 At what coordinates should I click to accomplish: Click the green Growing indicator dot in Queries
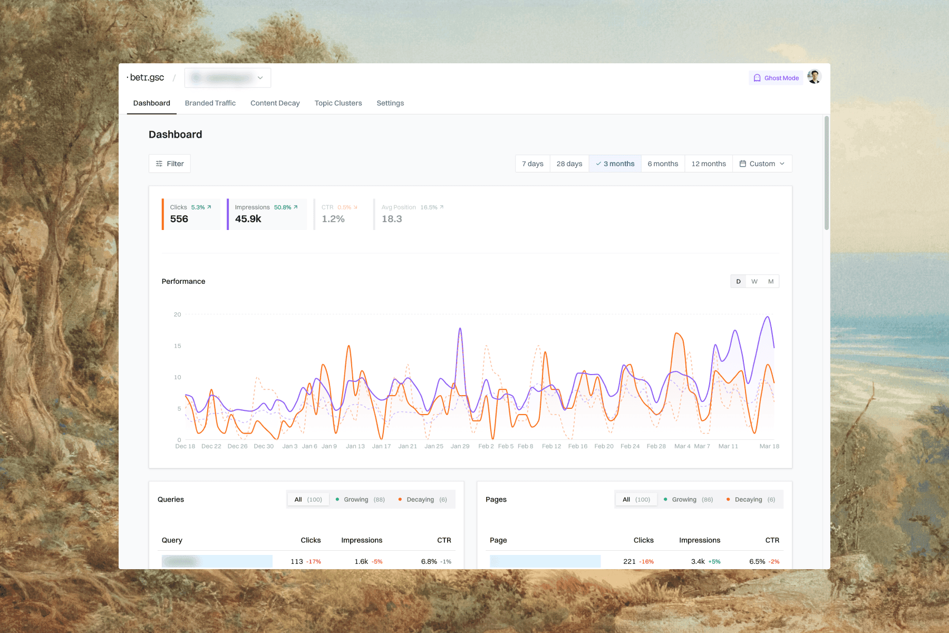[337, 499]
